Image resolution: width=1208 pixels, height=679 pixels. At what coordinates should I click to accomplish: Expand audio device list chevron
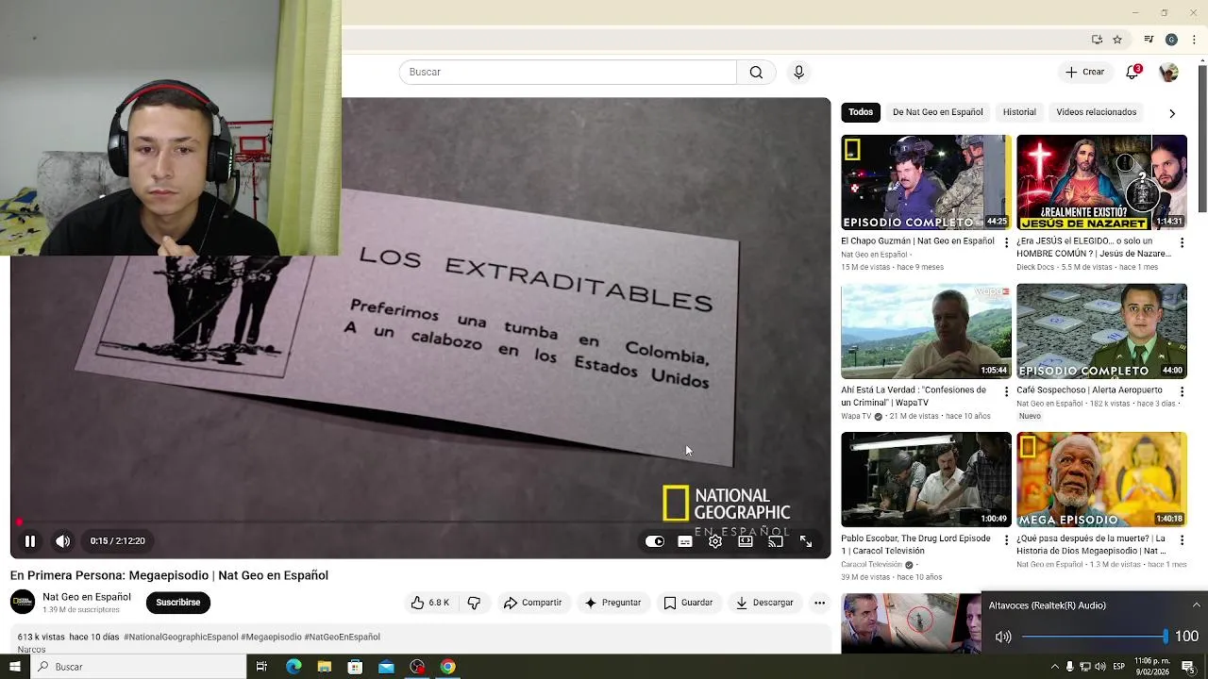(1196, 605)
